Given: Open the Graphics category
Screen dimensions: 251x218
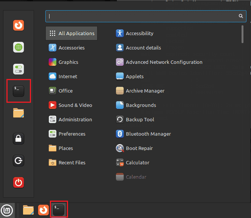Looking at the screenshot, I should [64, 62].
